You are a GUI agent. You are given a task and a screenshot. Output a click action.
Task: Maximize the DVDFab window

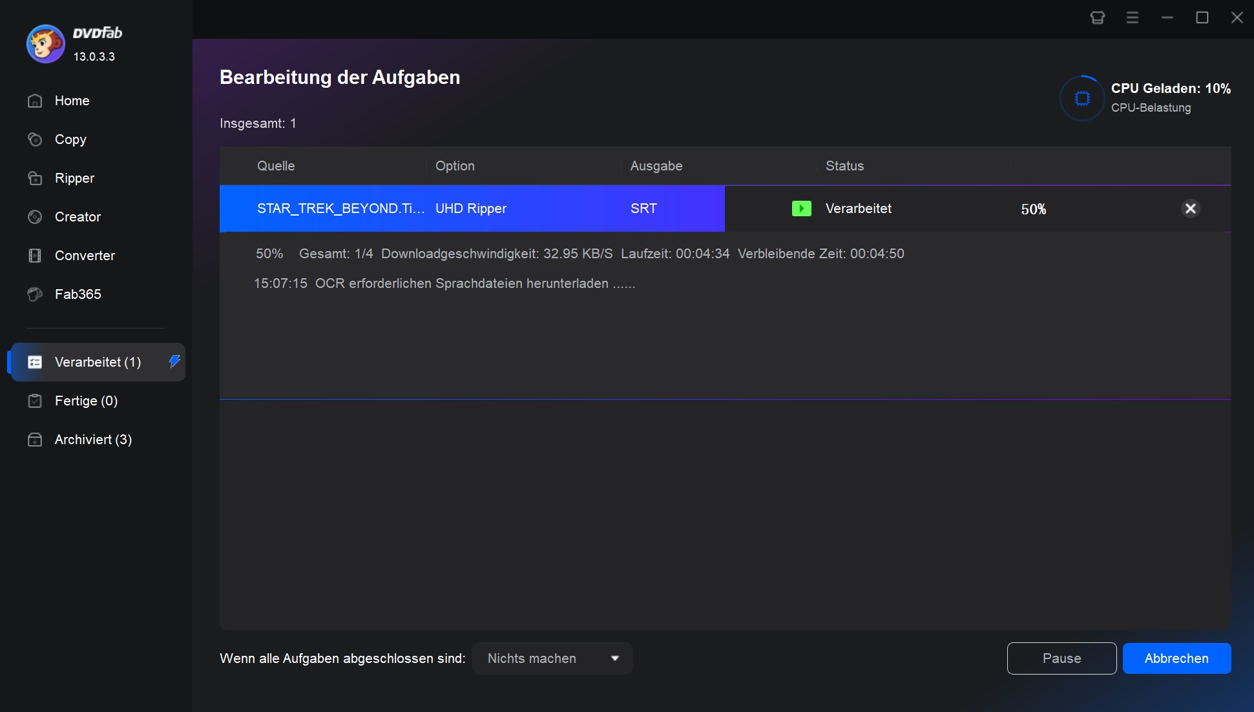click(x=1202, y=17)
